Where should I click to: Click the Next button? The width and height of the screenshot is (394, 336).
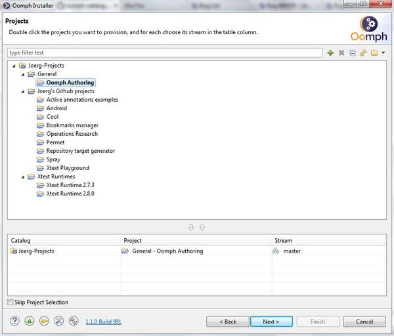pos(271,322)
